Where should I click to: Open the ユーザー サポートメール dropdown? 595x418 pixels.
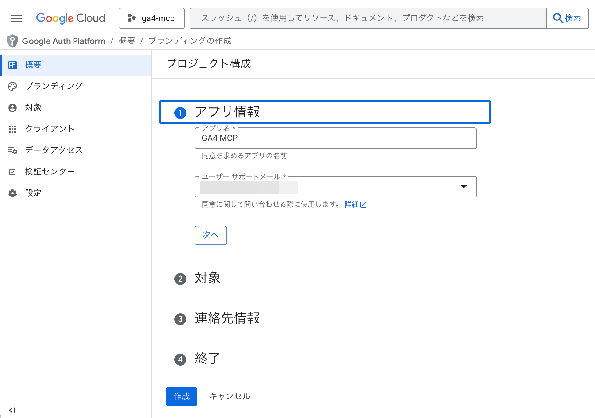pos(464,187)
